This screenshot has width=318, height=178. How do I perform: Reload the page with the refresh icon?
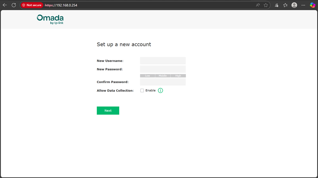tap(14, 5)
